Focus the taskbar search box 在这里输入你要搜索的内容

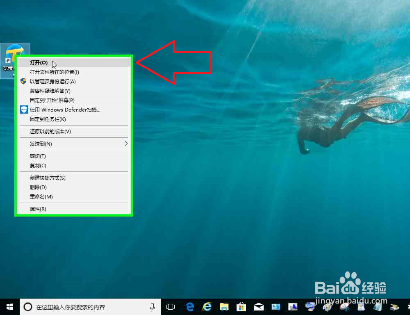click(x=90, y=307)
